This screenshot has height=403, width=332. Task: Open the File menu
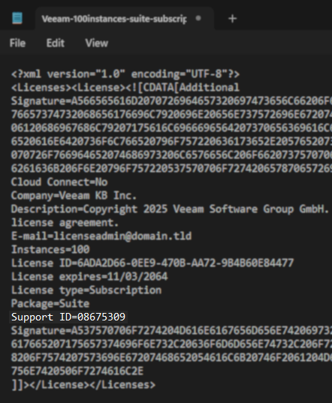click(x=17, y=43)
